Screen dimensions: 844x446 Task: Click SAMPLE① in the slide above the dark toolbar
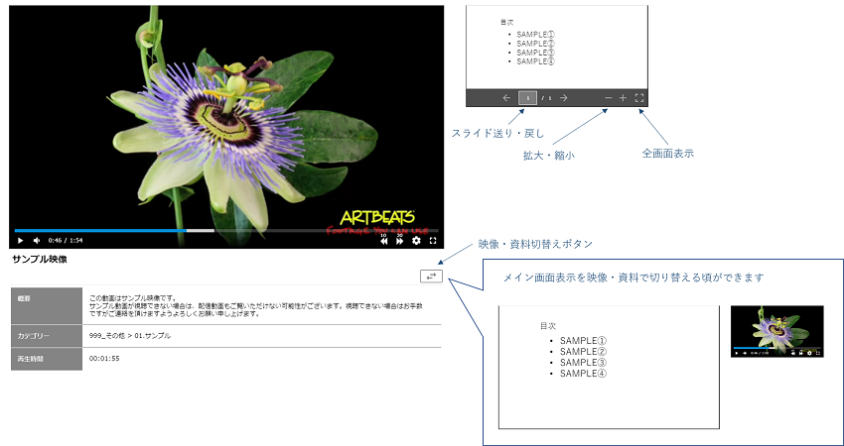(x=535, y=34)
